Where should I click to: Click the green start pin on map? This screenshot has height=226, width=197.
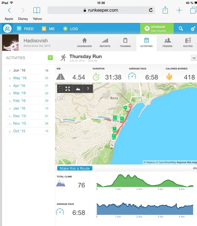125,108
